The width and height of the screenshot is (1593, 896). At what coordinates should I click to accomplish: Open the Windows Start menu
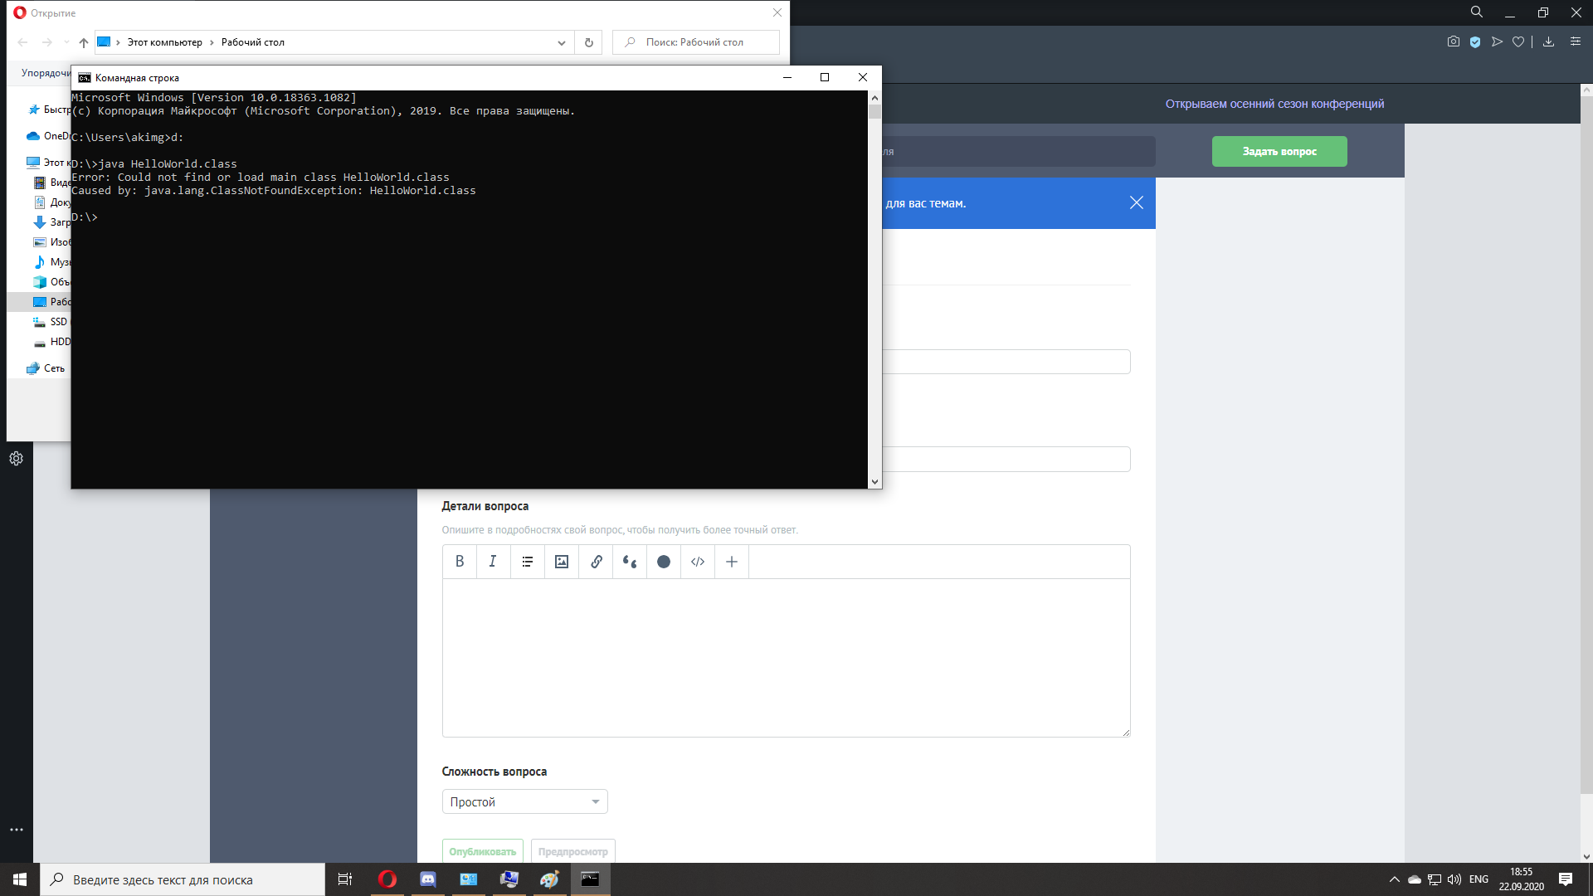pos(20,879)
